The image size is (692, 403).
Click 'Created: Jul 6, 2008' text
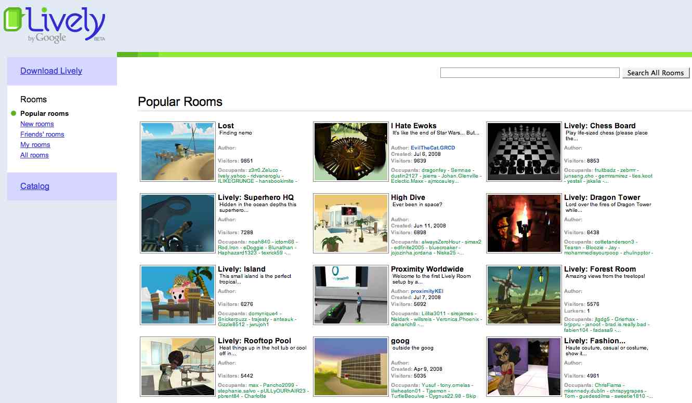[x=415, y=155]
